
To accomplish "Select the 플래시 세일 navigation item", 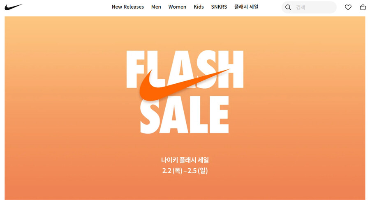I will 246,7.
